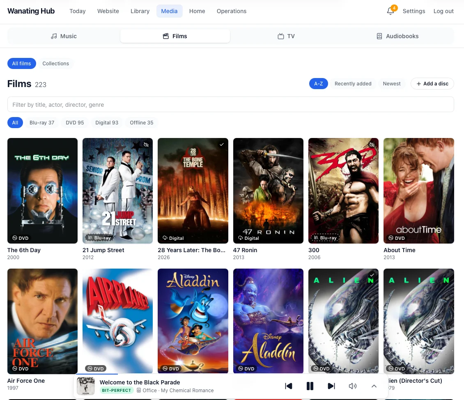Screen dimensions: 464x400
Task: Open 28 Years Later Bone Temple poster
Action: coord(193,191)
